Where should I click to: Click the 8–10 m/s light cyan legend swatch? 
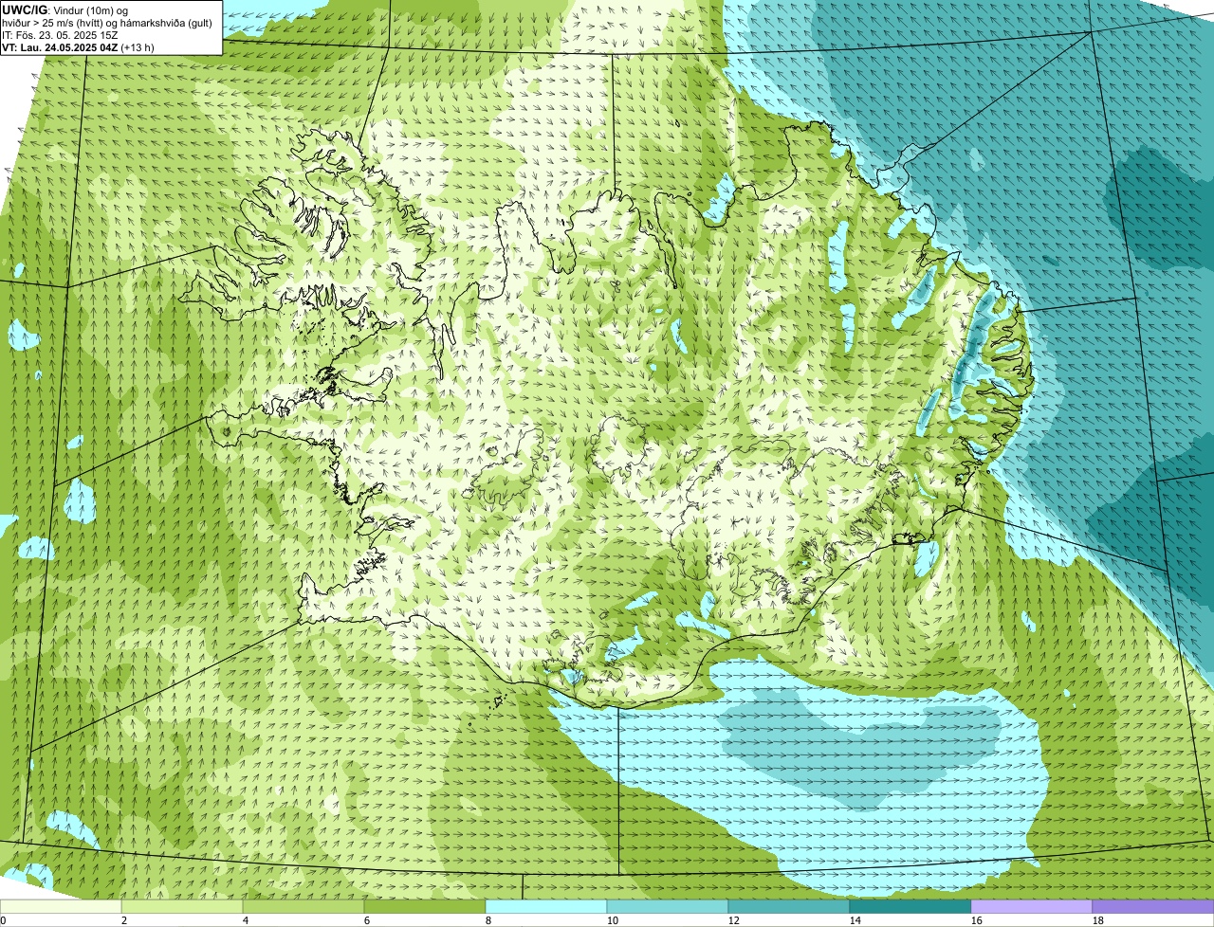tap(546, 907)
